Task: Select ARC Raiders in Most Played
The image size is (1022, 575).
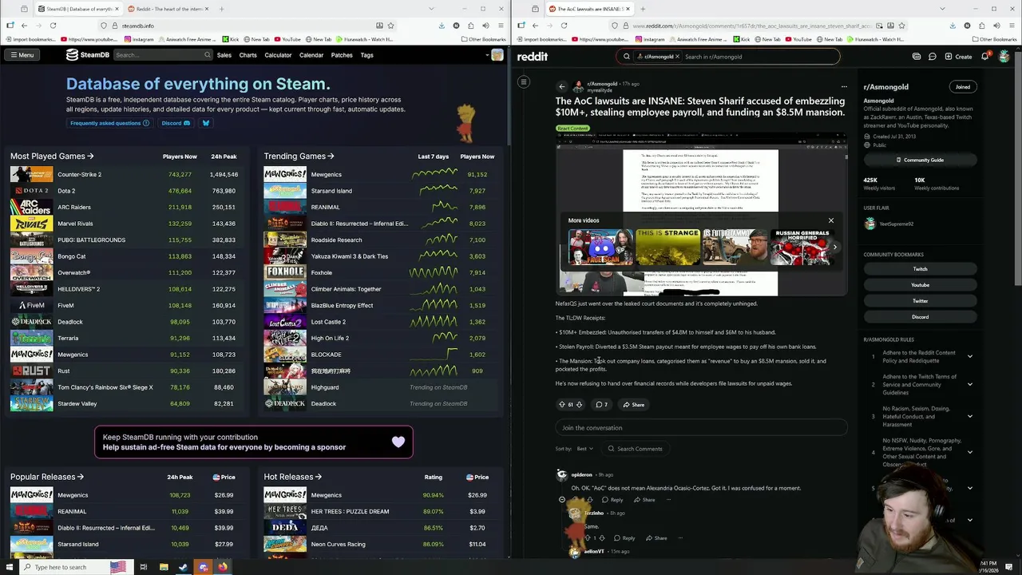Action: [x=74, y=207]
